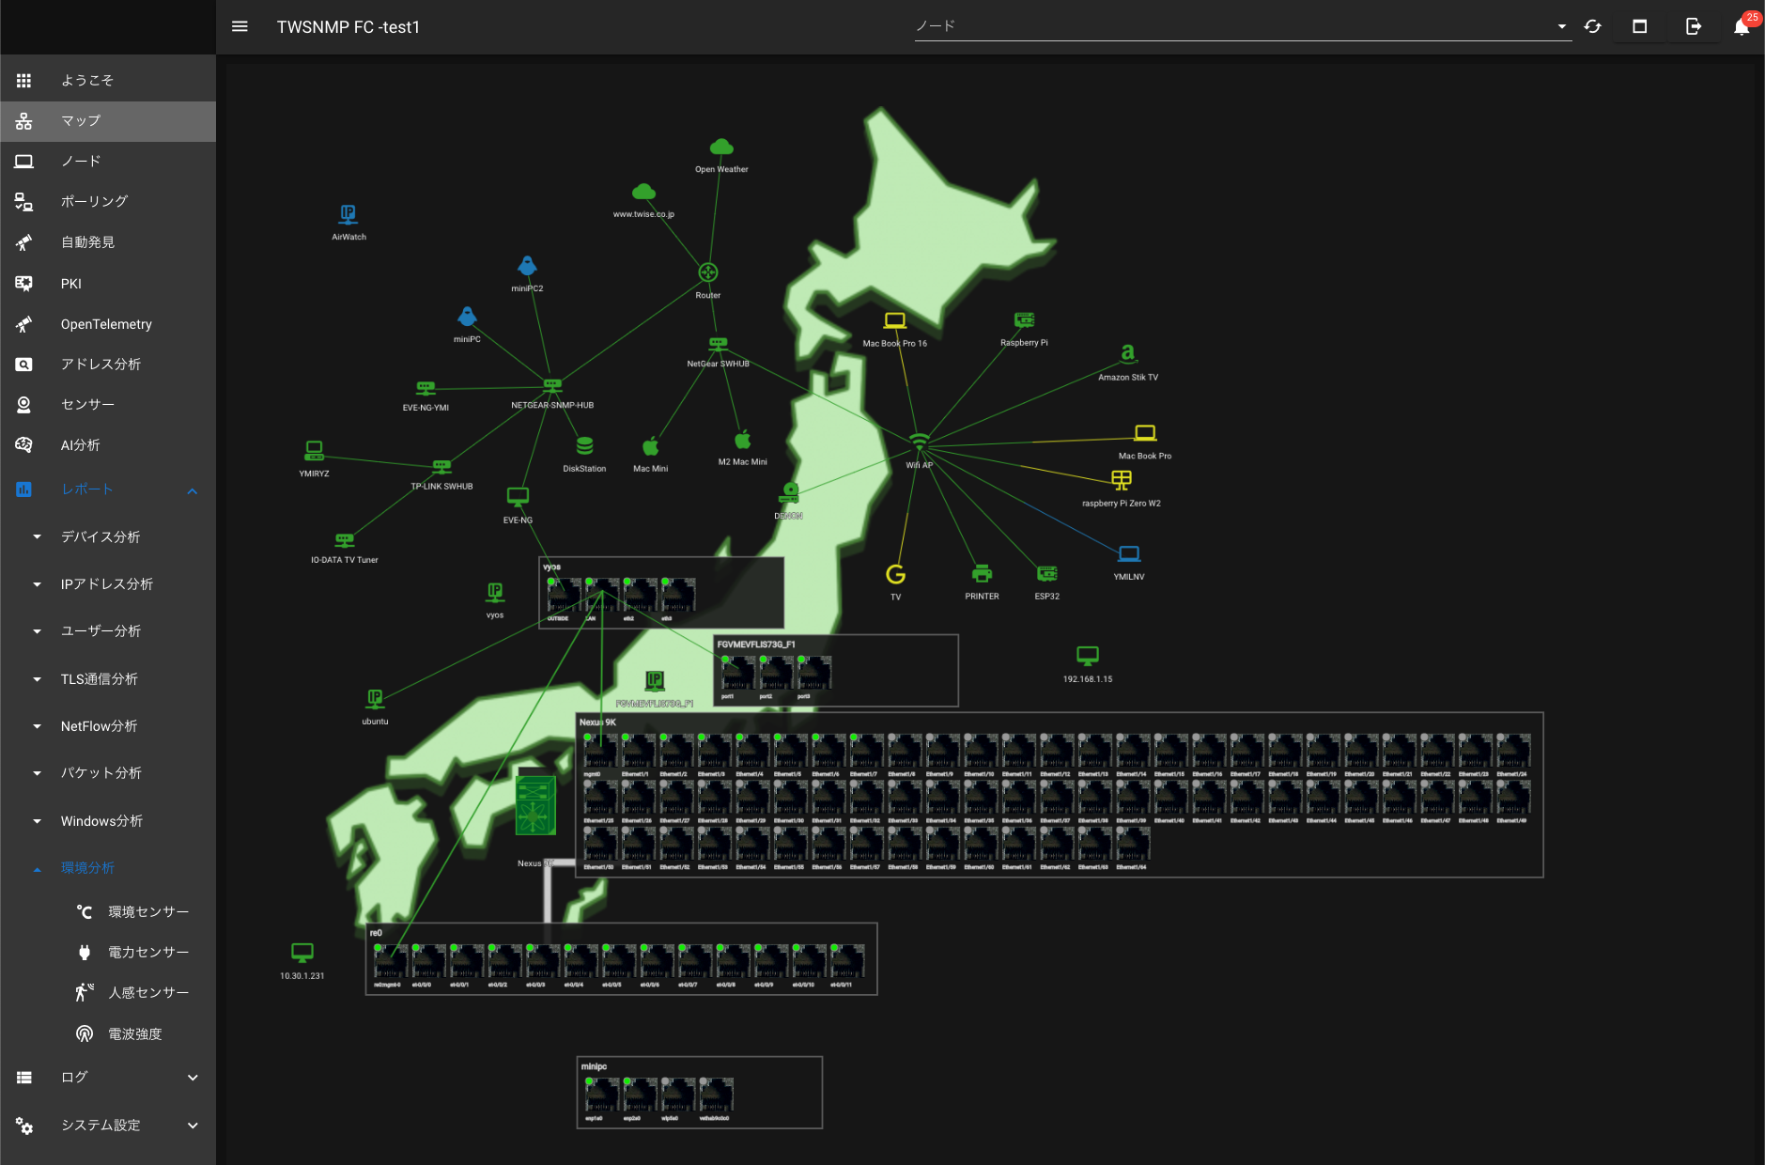
Task: Open 人感センサー report
Action: pos(108,993)
